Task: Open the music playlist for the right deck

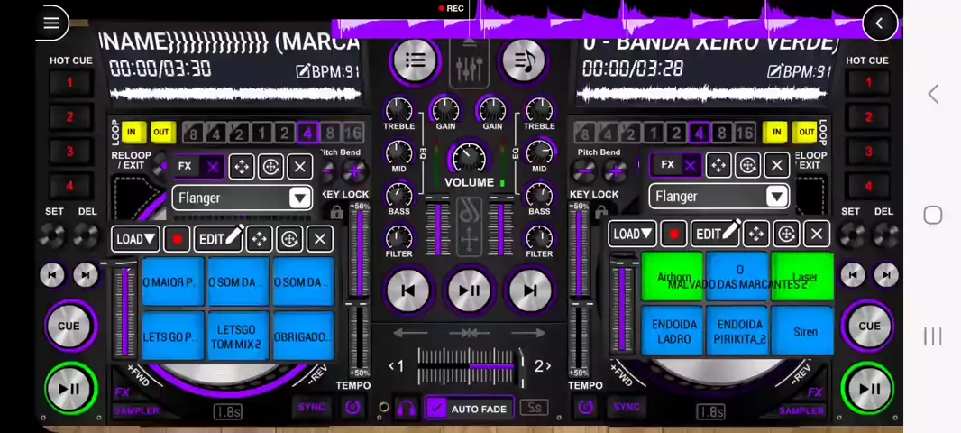Action: point(523,60)
